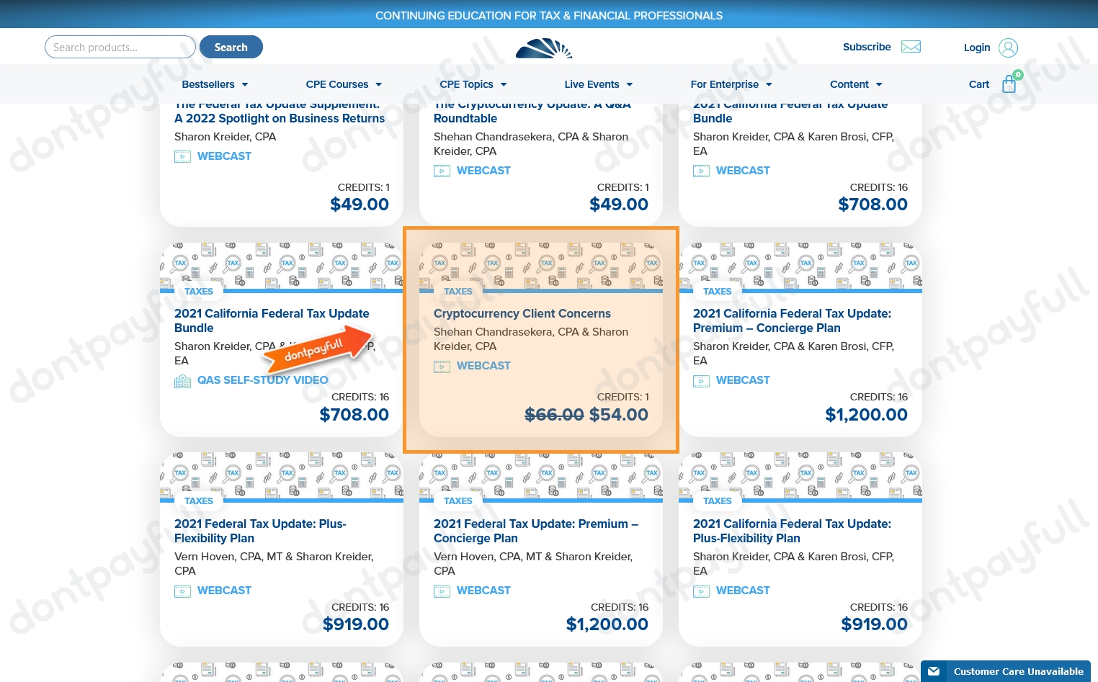Screen dimensions: 1098x682
Task: Open the Cryptocurrency Client Concerns course
Action: tap(522, 313)
